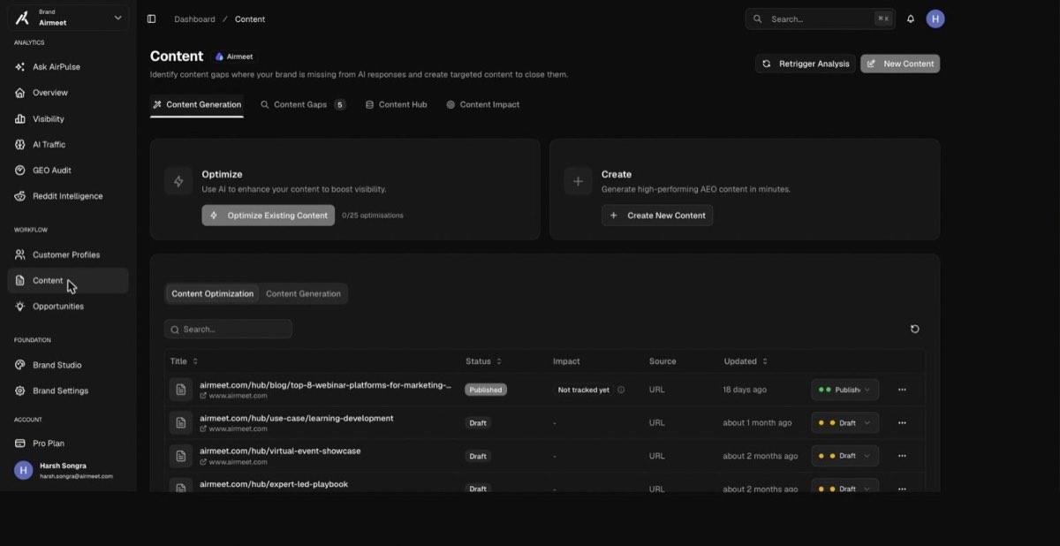Open Customer Profiles in the sidebar
The image size is (1060, 546).
pyautogui.click(x=68, y=254)
